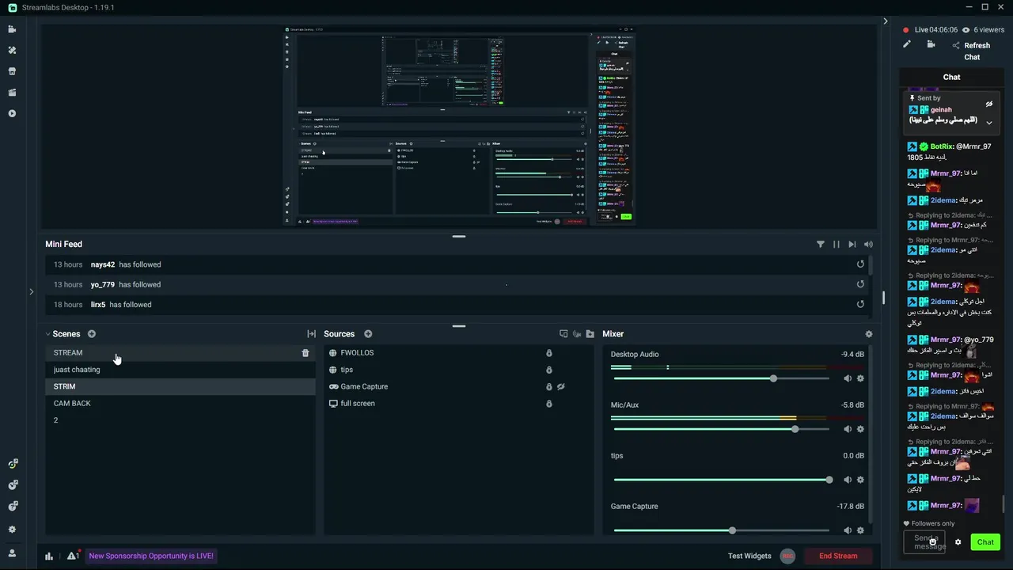Open New Sponsorship Opportunity is LIVE banner
This screenshot has width=1013, height=570.
tap(151, 556)
